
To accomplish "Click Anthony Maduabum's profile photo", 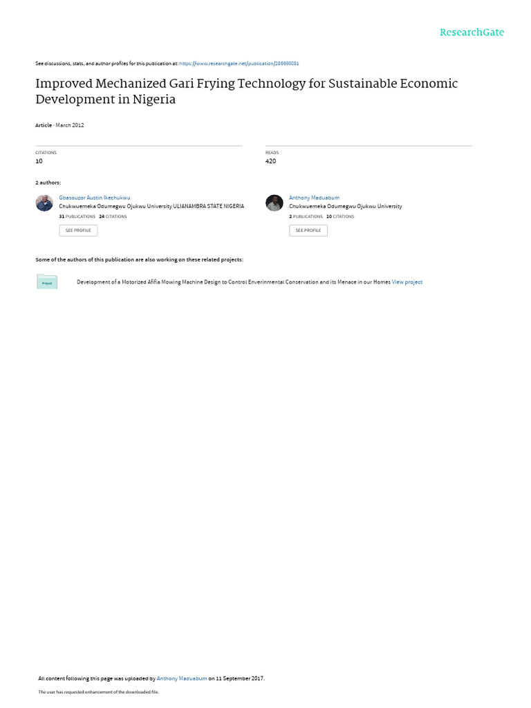I will coord(274,203).
